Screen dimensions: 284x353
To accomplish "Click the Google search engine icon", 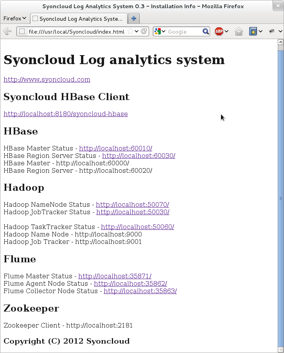I will click(158, 31).
